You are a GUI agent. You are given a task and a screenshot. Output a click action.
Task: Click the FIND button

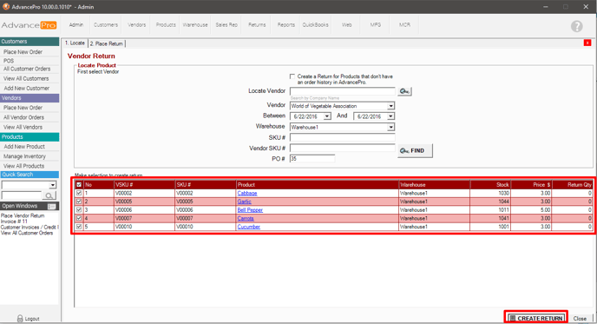pos(415,150)
